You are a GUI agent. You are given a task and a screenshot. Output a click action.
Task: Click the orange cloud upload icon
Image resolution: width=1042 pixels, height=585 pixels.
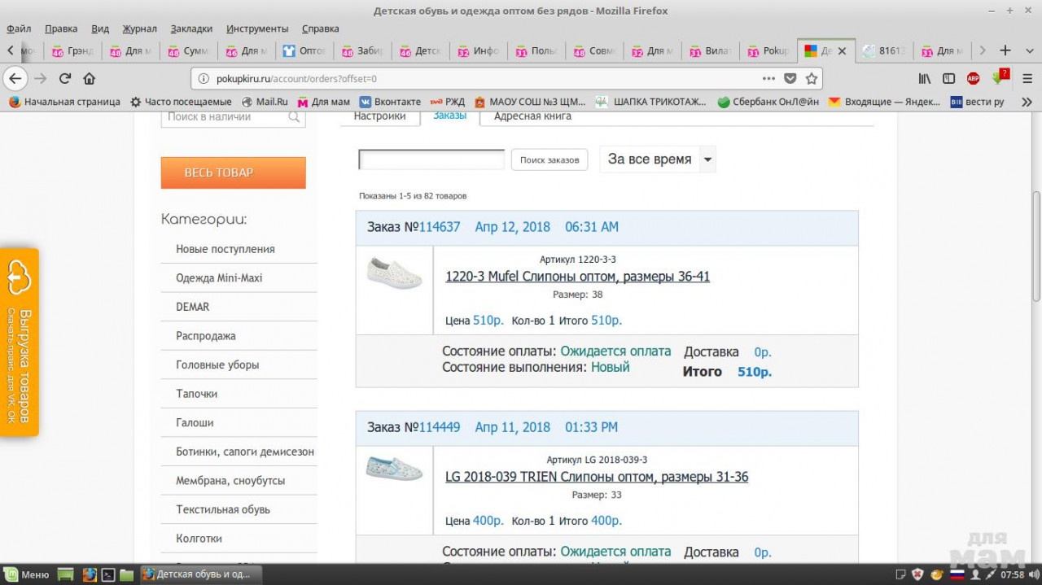pyautogui.click(x=19, y=277)
